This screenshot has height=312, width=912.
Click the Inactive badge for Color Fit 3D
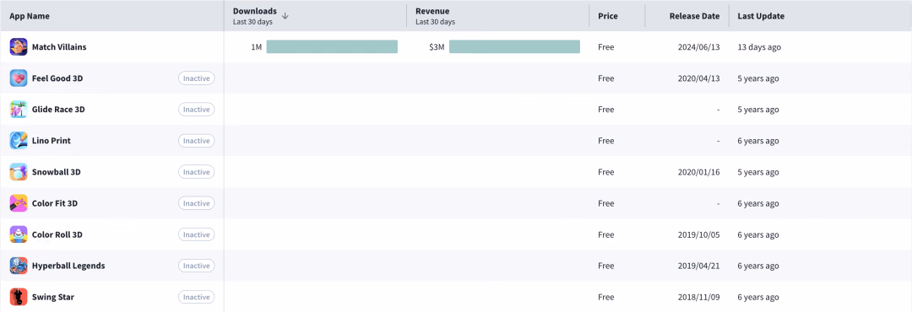click(197, 203)
